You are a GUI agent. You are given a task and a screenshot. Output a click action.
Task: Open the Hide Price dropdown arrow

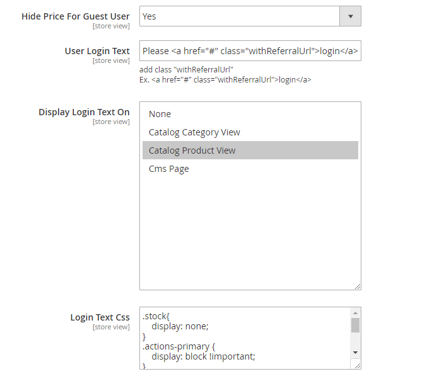(350, 16)
